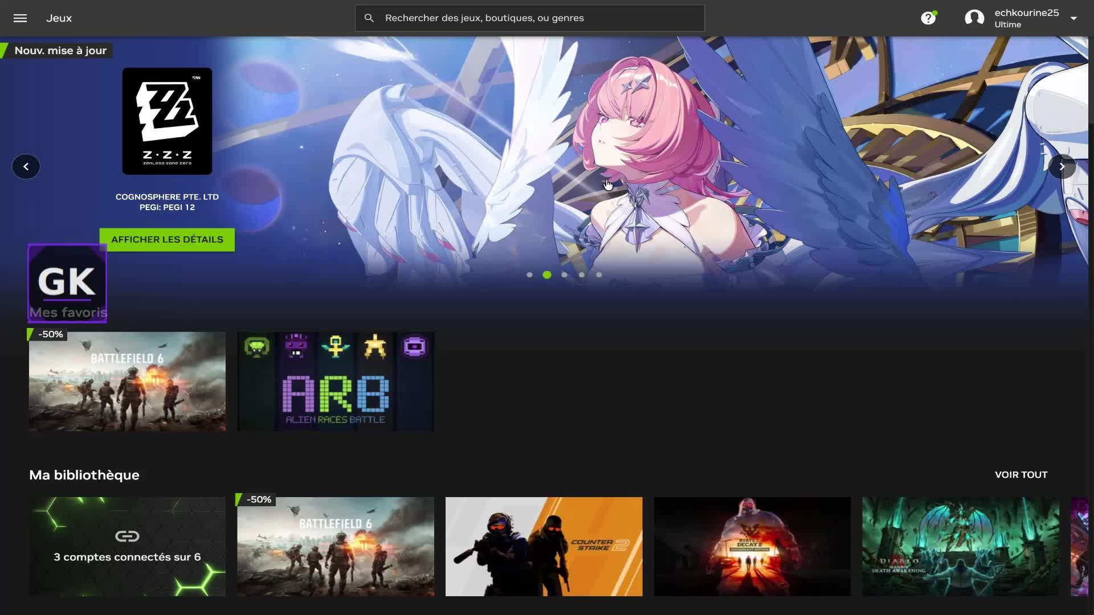The image size is (1094, 615).
Task: Click the Ma bibliothèque heading
Action: 84,475
